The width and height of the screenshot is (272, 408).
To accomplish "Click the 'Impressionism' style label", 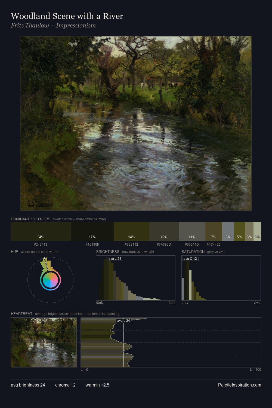I will coord(76,26).
